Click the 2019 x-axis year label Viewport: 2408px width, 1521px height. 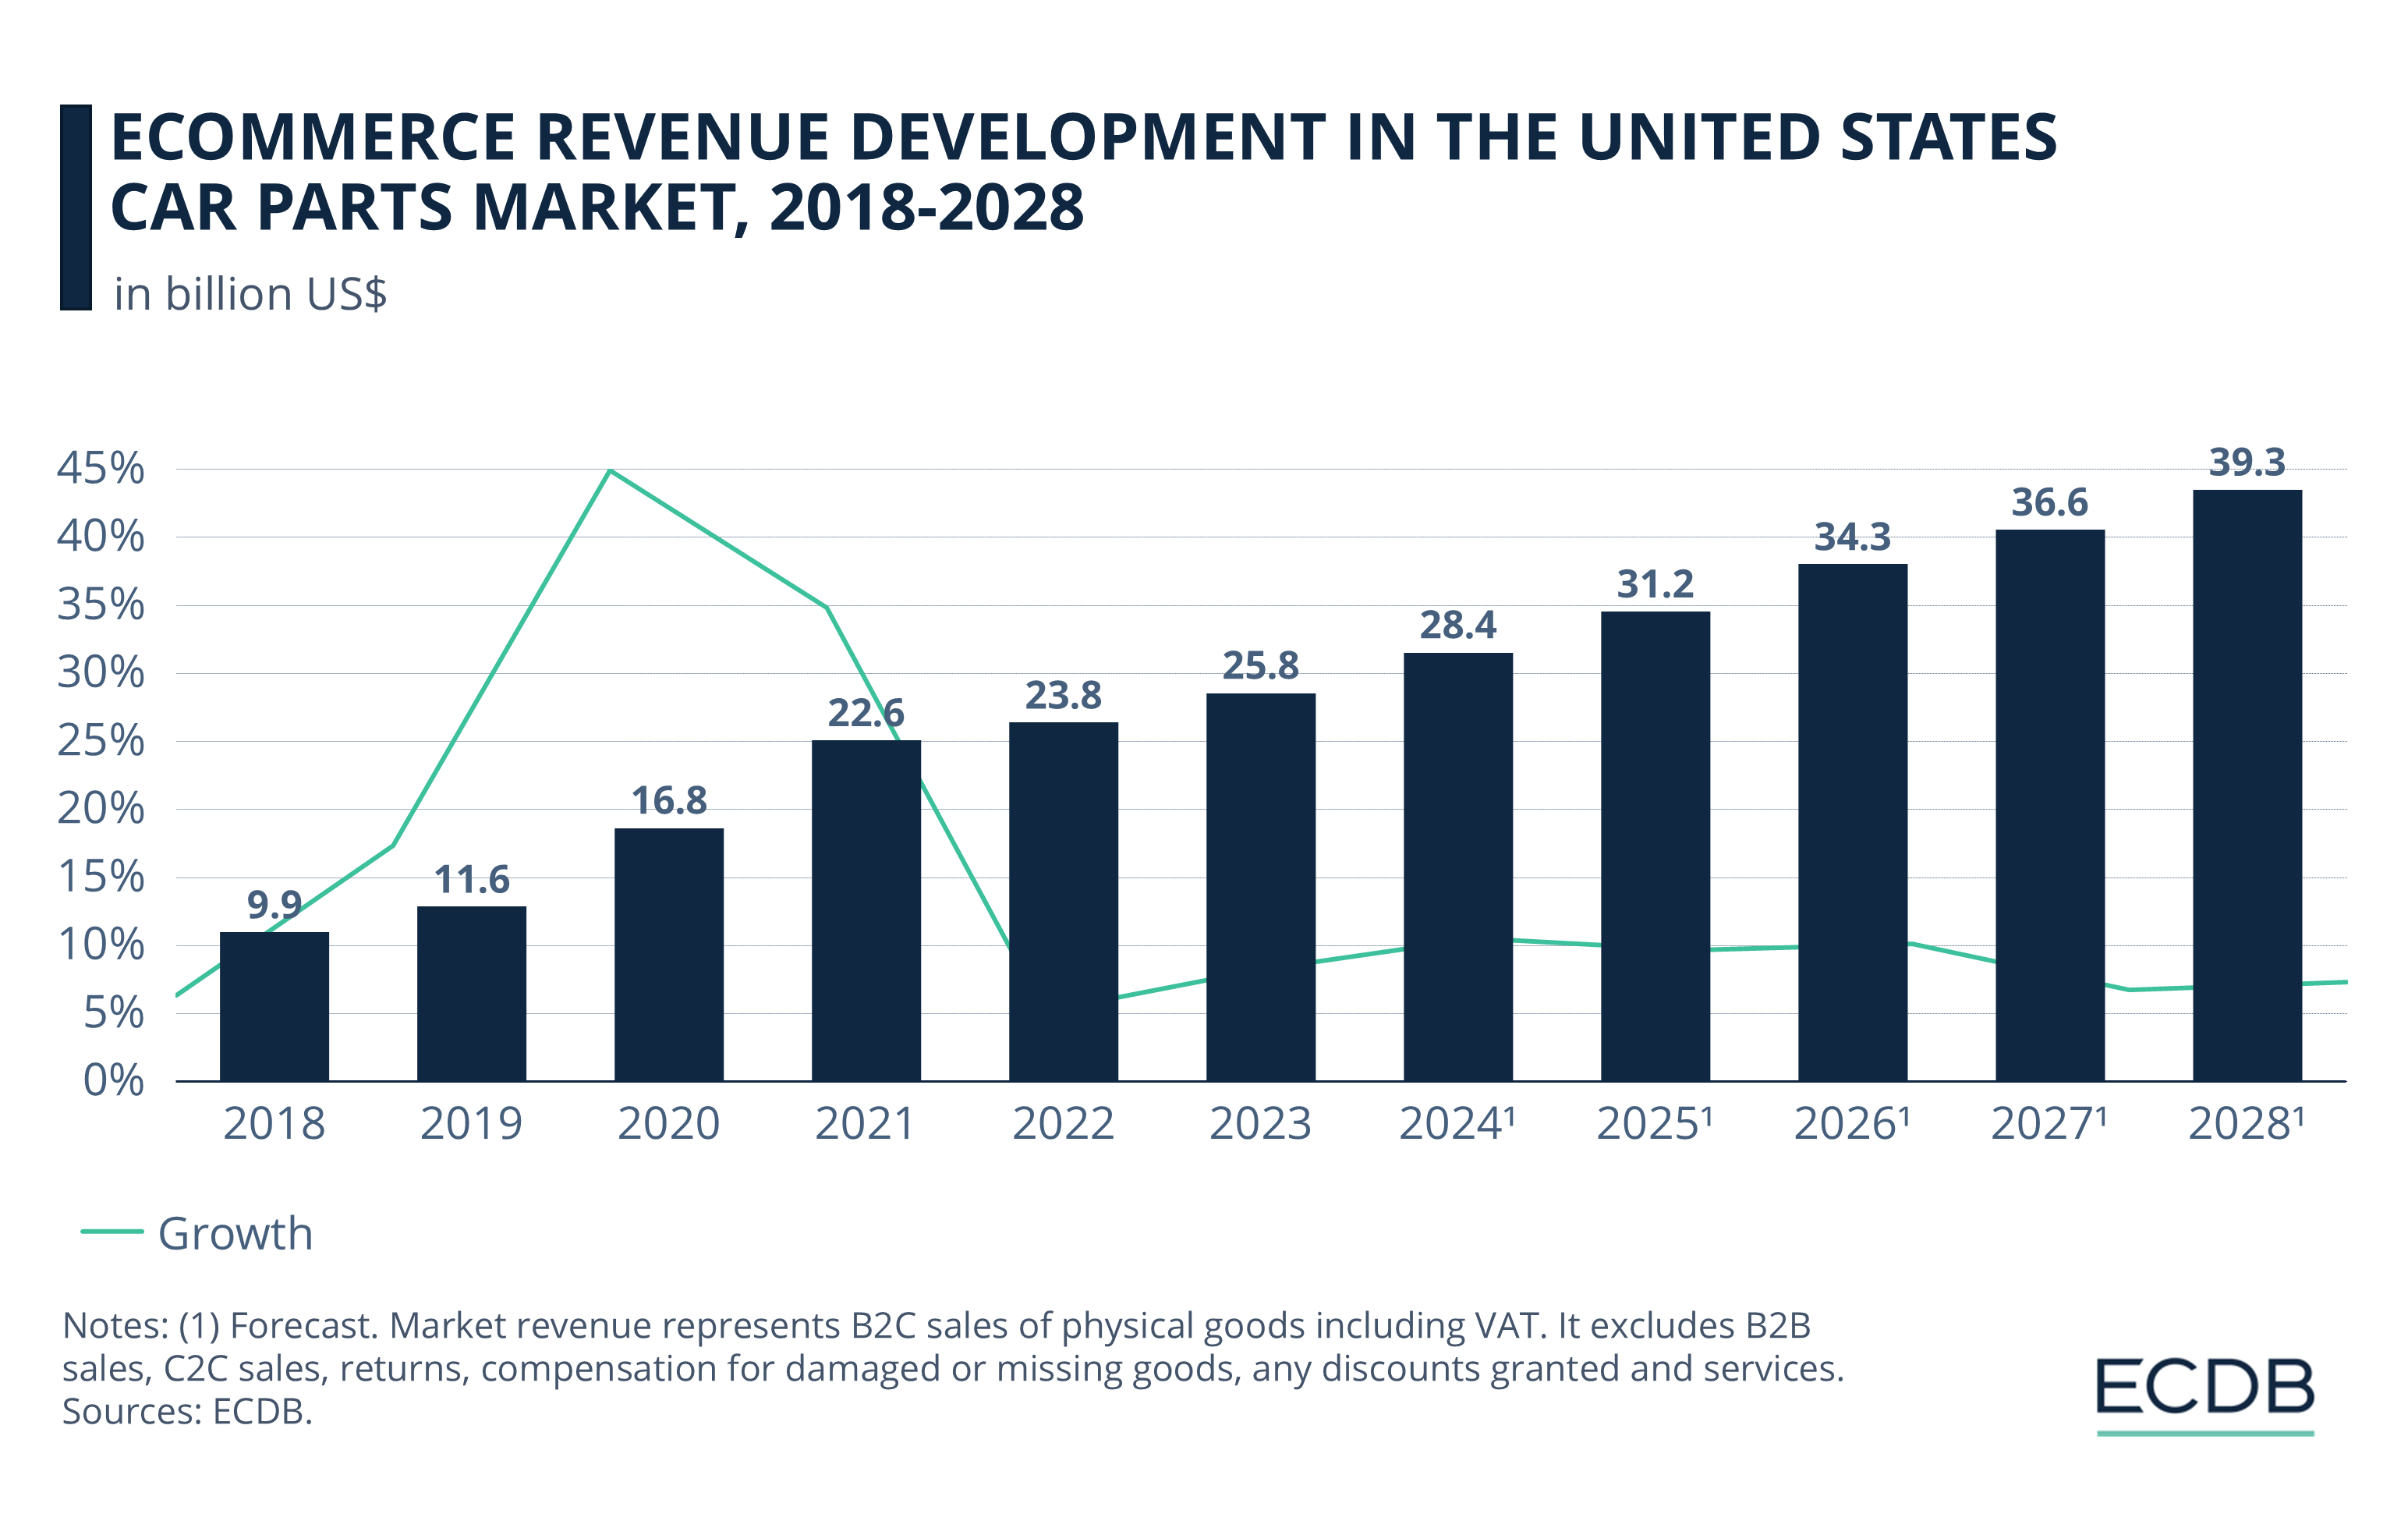click(471, 1124)
